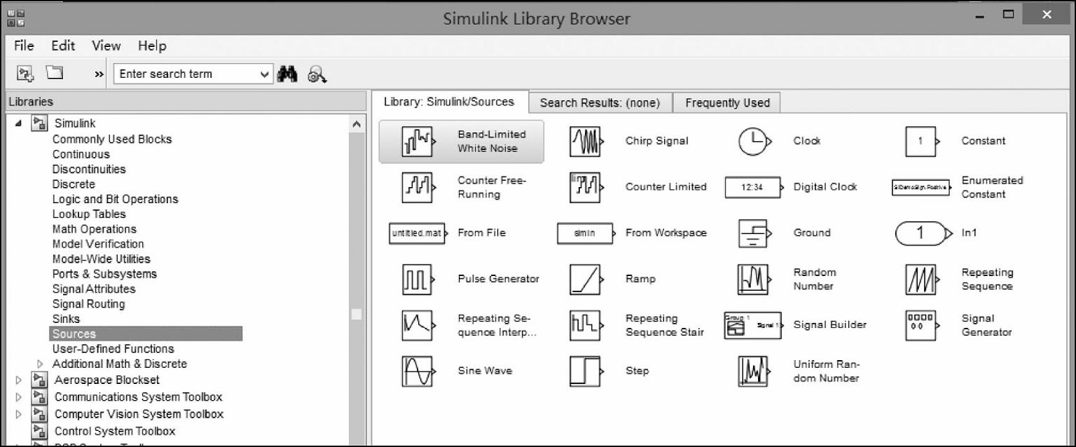This screenshot has height=447, width=1076.
Task: Select the Repeating Sequence Stair block icon
Action: coord(587,325)
